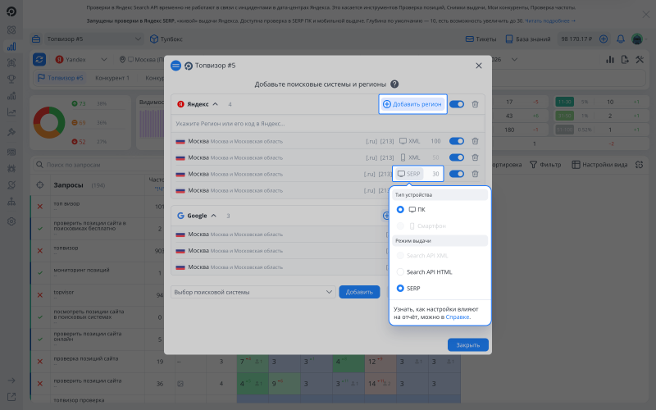656x410 pixels.
Task: Toggle the Москва SERP 30 region switch
Action: click(457, 174)
